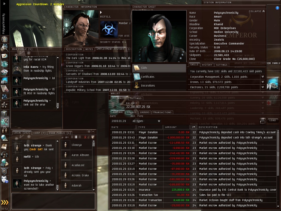This screenshot has height=211, width=281.
Task: Click the bright people-group icon in chat
Action: (93, 137)
